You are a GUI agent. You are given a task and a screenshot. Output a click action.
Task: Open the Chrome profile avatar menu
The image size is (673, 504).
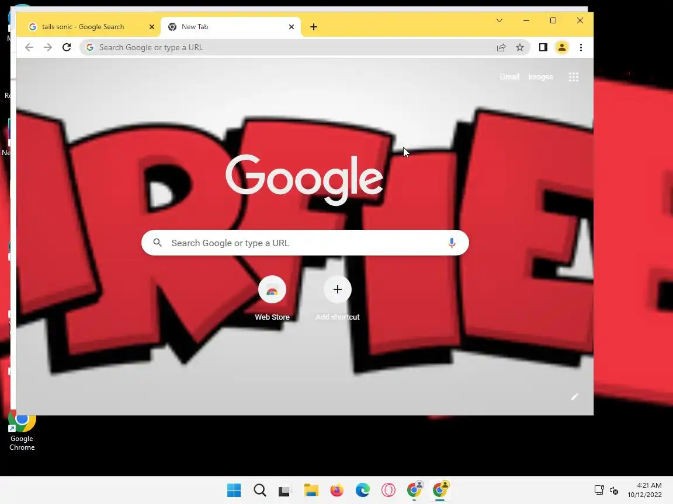coord(562,47)
